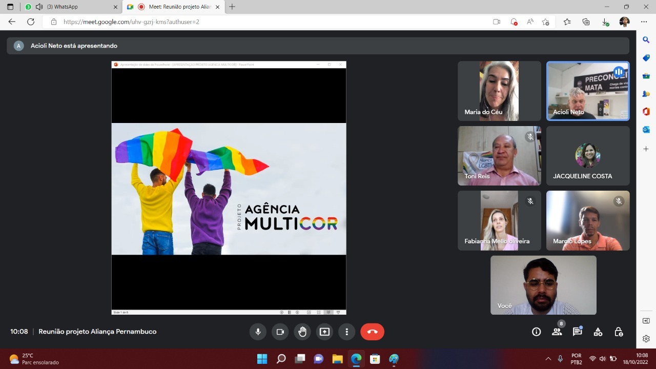
Task: Open Task View on the taskbar
Action: [x=300, y=359]
